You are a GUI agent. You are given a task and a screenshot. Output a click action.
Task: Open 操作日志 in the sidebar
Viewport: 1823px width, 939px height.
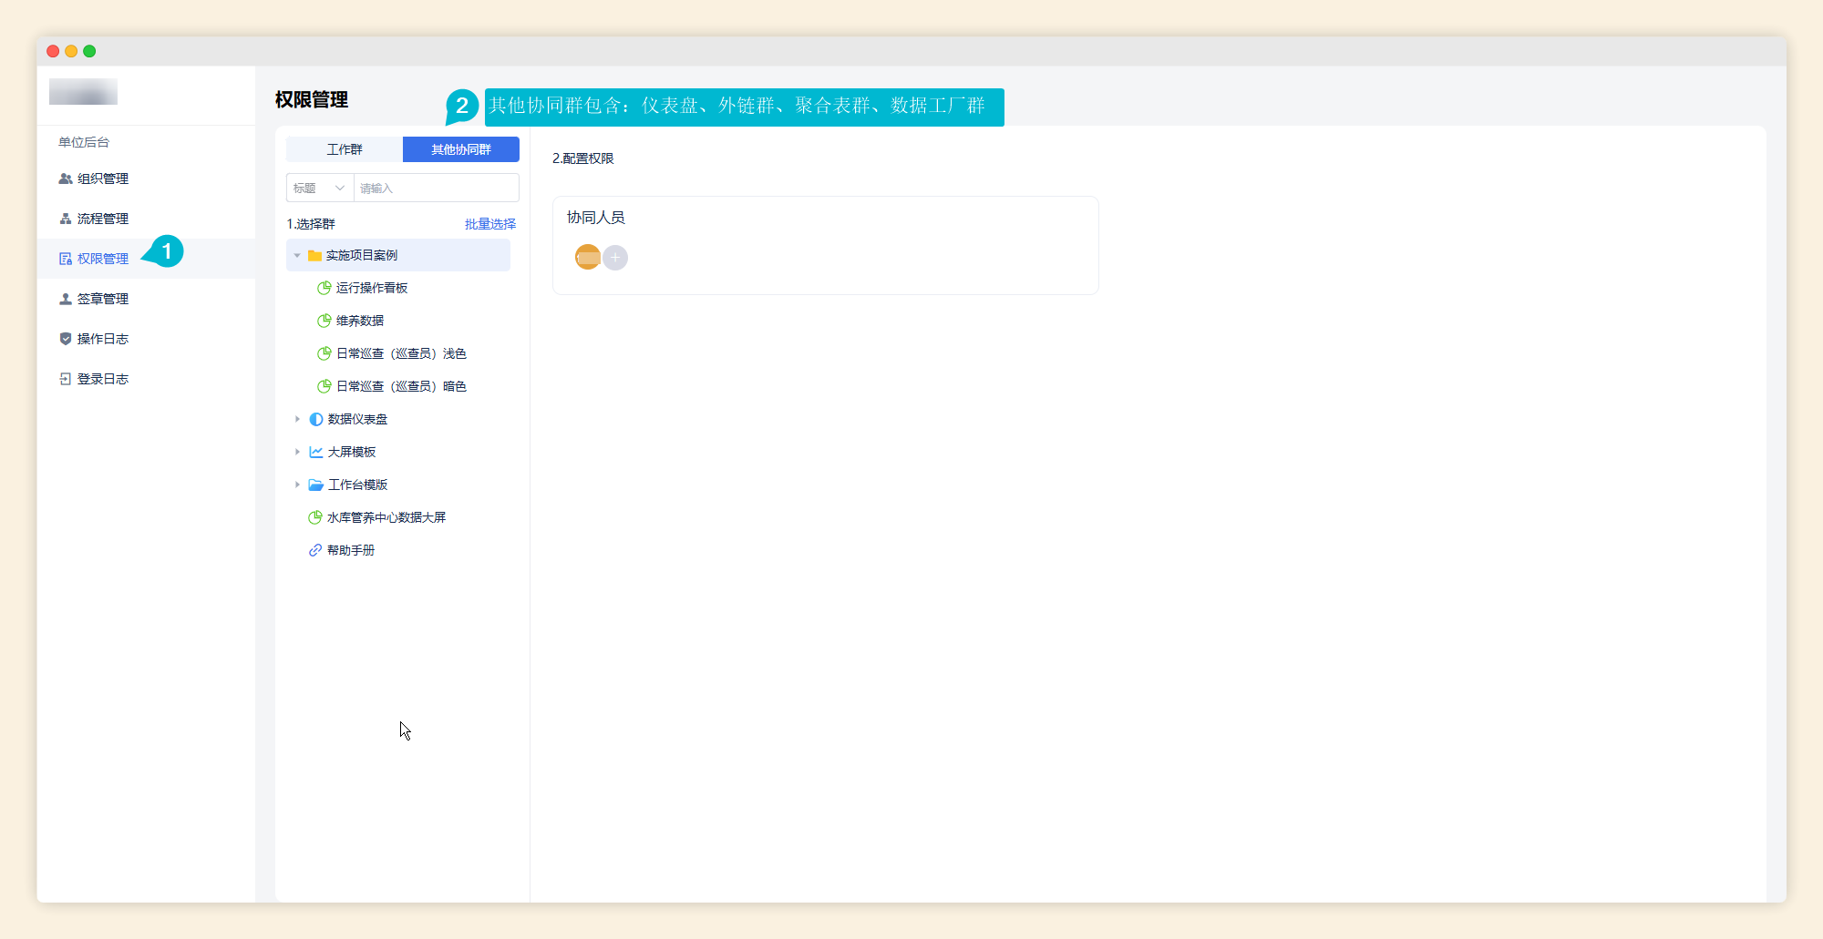click(102, 339)
